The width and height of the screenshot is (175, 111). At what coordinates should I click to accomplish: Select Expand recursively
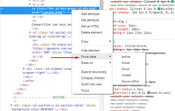[92, 72]
